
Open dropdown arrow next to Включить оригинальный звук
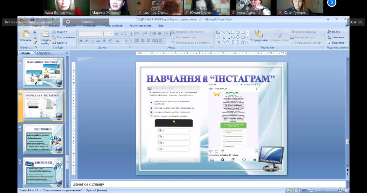[x=58, y=22]
